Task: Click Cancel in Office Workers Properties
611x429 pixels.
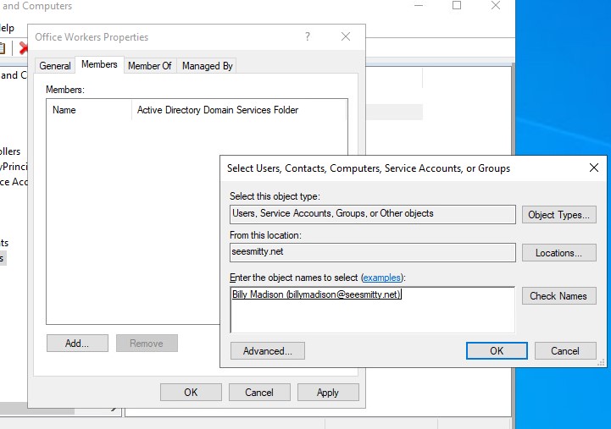Action: point(259,392)
